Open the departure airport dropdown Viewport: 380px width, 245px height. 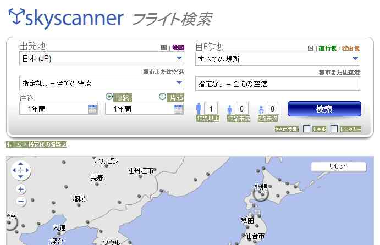coord(179,83)
